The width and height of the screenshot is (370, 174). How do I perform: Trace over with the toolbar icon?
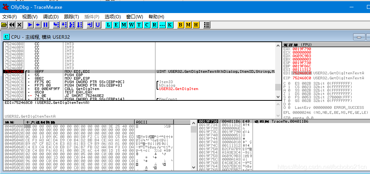(x=79, y=25)
